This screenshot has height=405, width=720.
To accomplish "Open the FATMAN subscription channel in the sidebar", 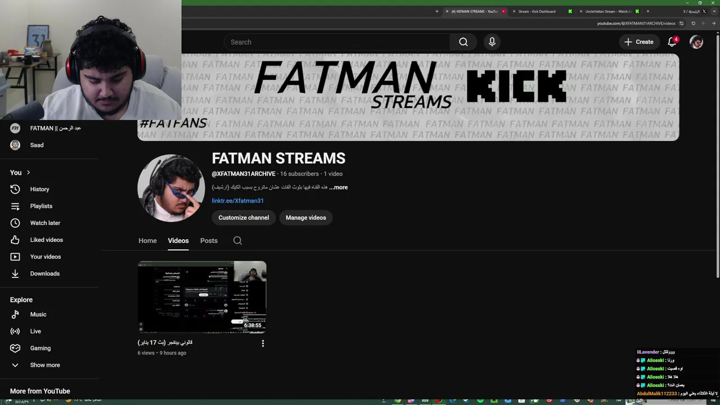I will pyautogui.click(x=54, y=128).
